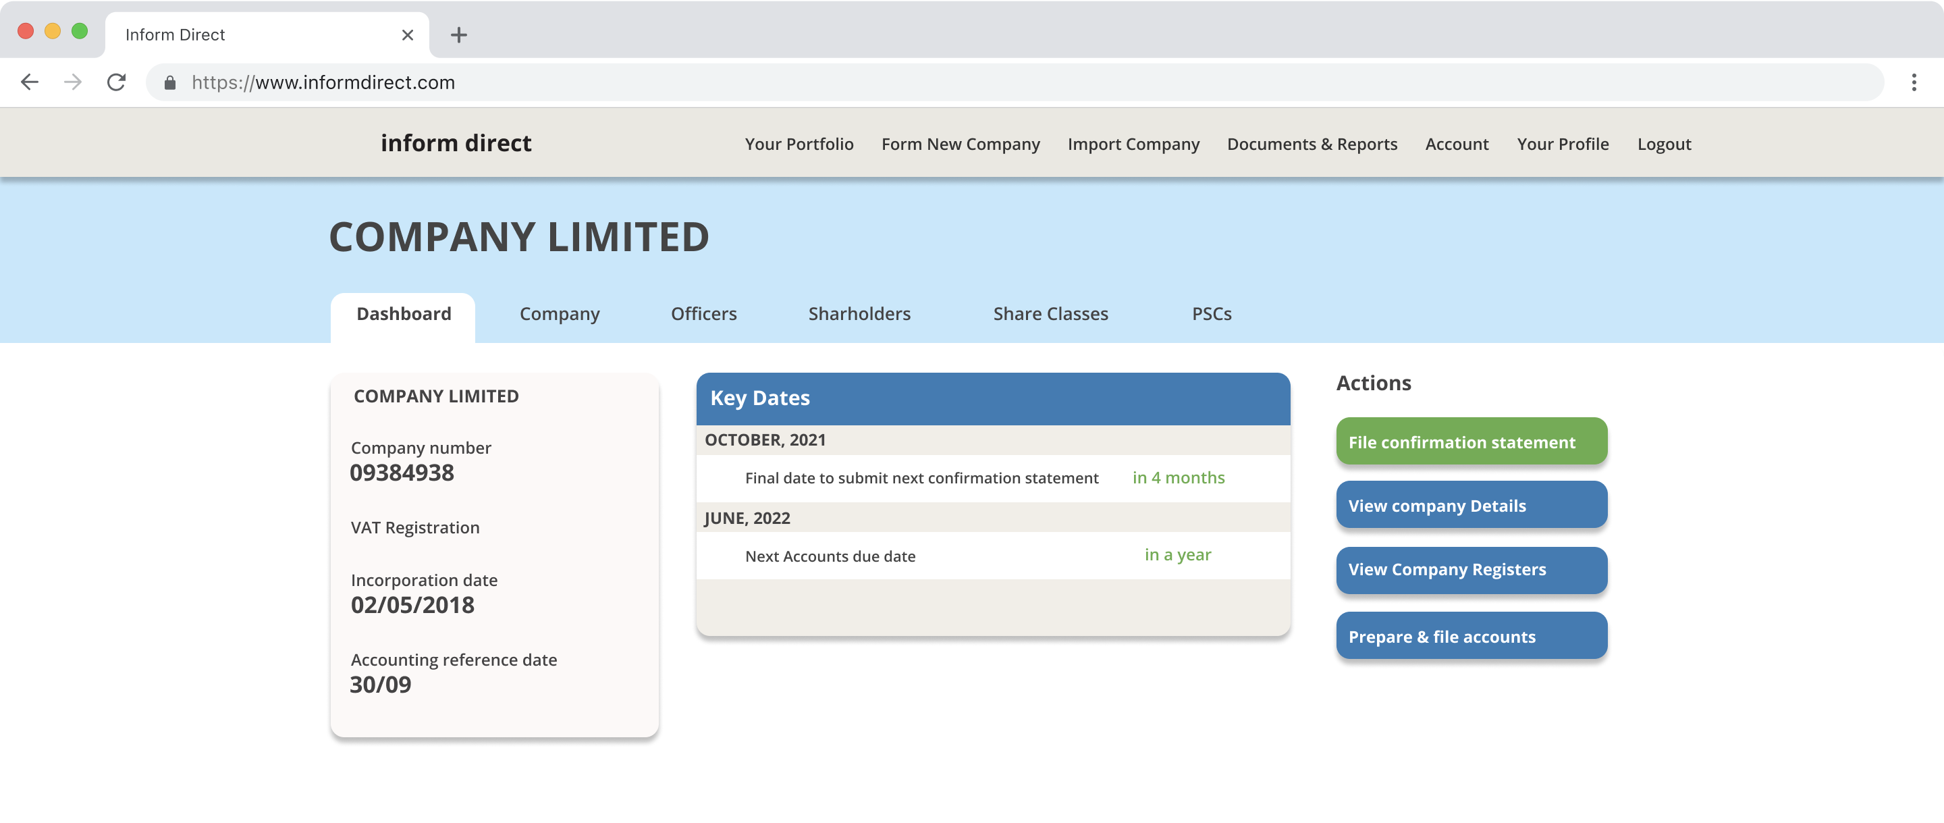Screen dimensions: 1944x823
Task: Open Your Portfolio in top navigation
Action: point(799,144)
